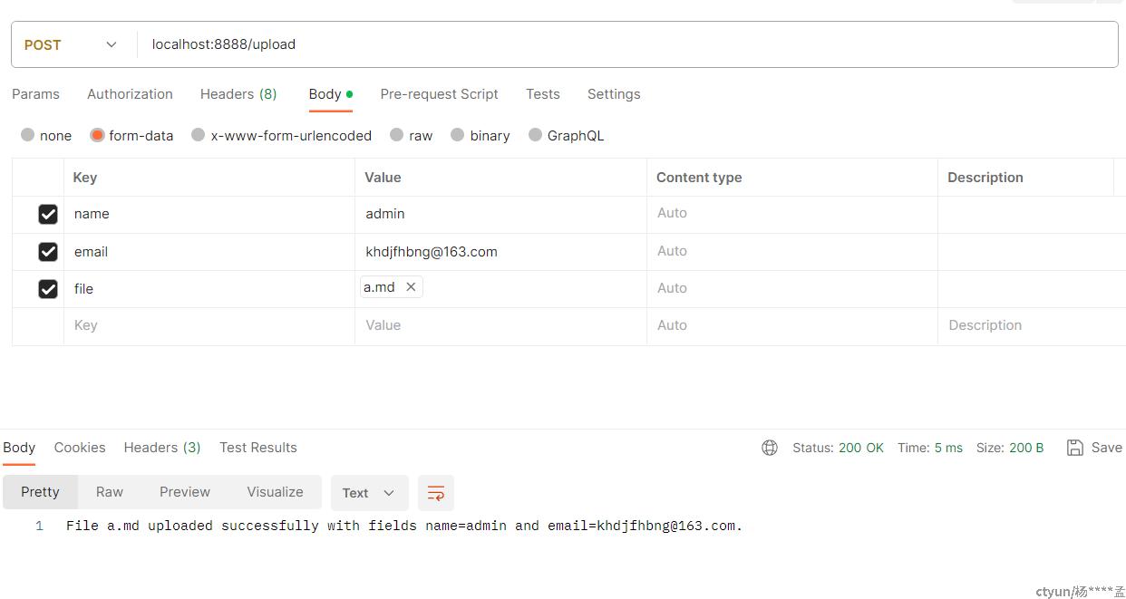
Task: Click the Save response disk icon
Action: click(1075, 448)
